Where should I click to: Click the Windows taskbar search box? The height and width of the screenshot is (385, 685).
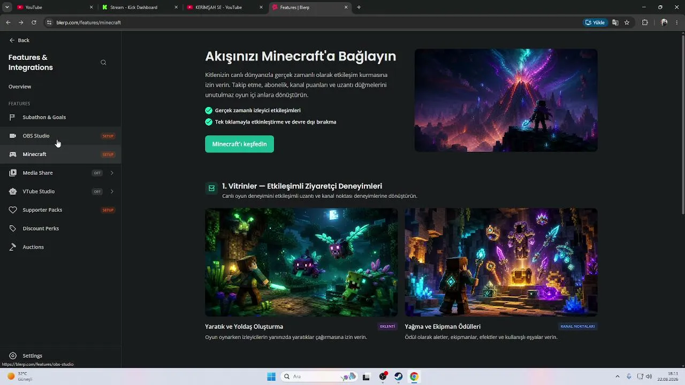tap(319, 376)
